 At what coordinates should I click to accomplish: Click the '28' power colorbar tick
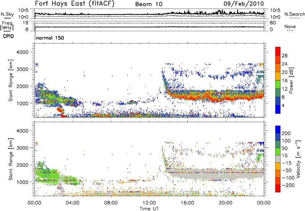click(284, 56)
